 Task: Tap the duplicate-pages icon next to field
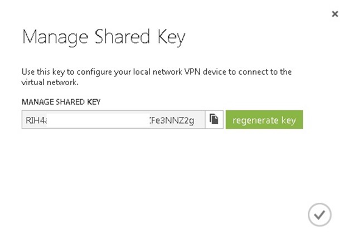[214, 119]
